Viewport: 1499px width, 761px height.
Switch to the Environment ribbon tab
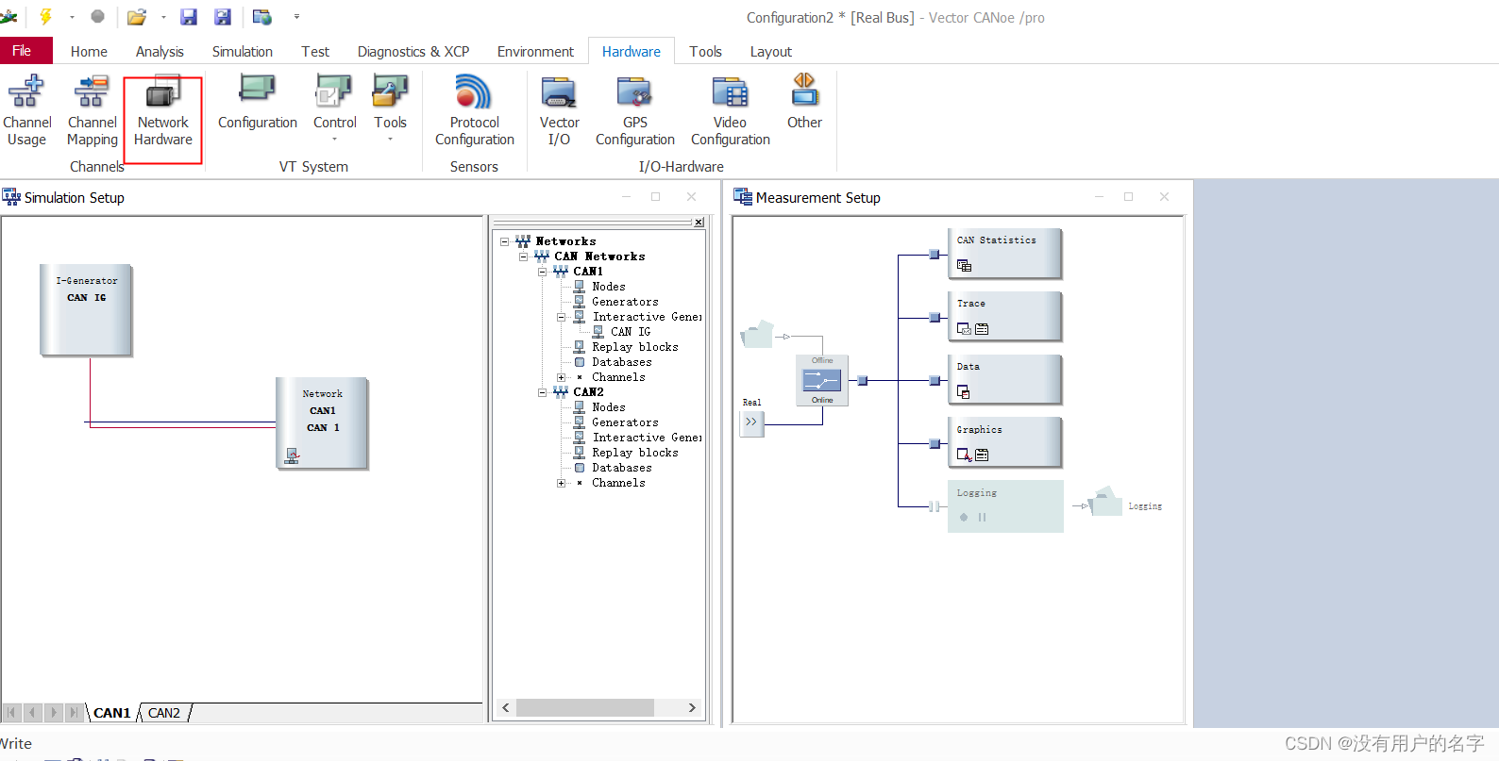(535, 51)
